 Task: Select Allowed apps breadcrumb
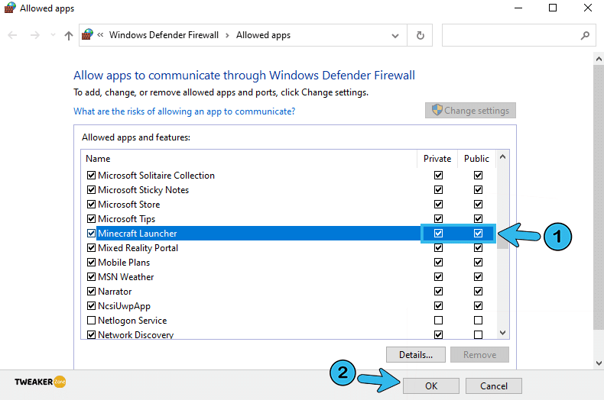tap(263, 35)
